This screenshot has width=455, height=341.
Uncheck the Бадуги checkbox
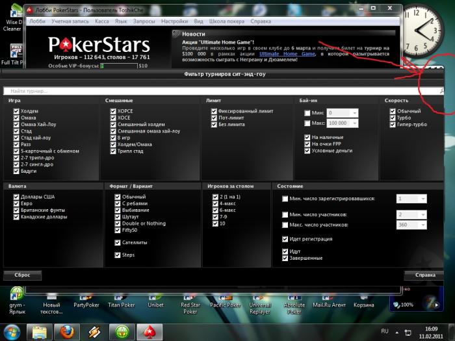click(16, 171)
